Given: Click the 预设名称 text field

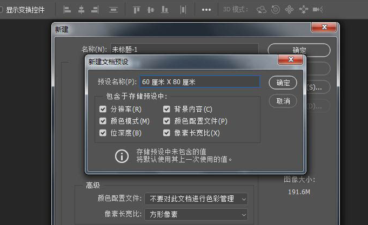Looking at the screenshot, I should tap(199, 81).
